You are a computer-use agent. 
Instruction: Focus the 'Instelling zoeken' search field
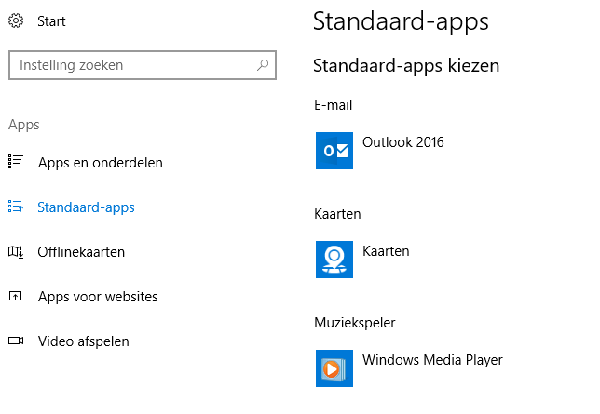[x=130, y=65]
